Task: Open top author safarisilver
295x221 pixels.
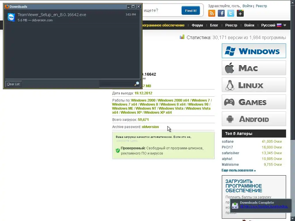Action: tap(230, 153)
